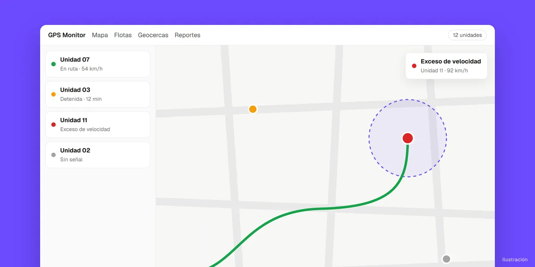Click the orange vehicle marker on the map
This screenshot has height=267, width=535.
point(253,109)
